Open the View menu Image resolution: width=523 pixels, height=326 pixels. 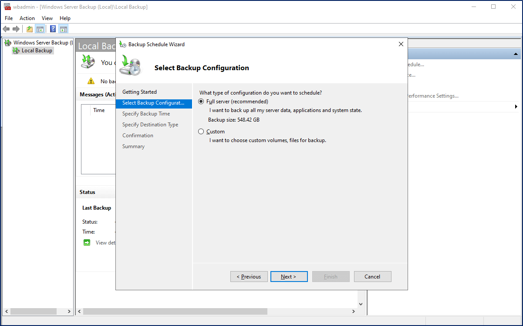click(x=47, y=18)
